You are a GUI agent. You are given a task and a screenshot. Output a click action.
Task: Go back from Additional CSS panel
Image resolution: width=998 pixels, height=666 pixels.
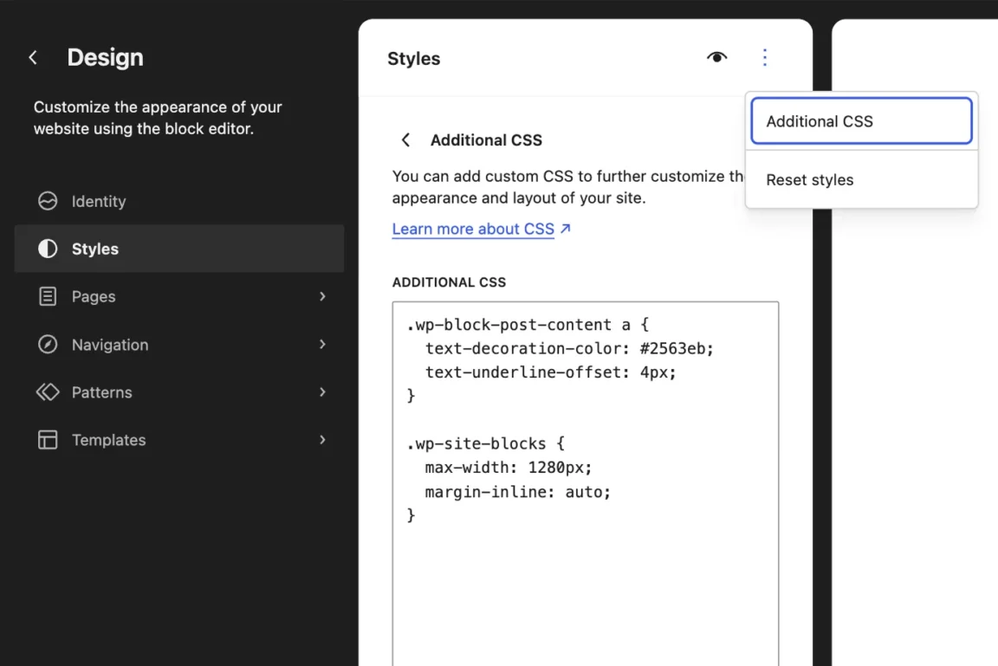point(405,140)
